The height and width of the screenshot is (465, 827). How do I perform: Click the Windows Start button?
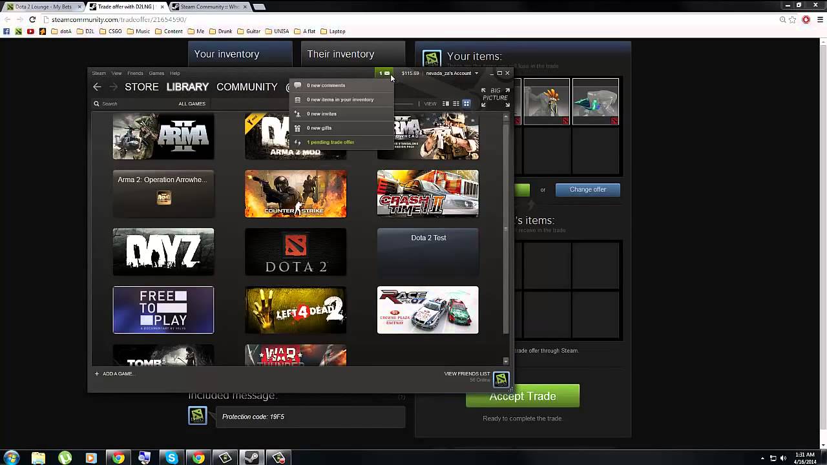[x=12, y=458]
